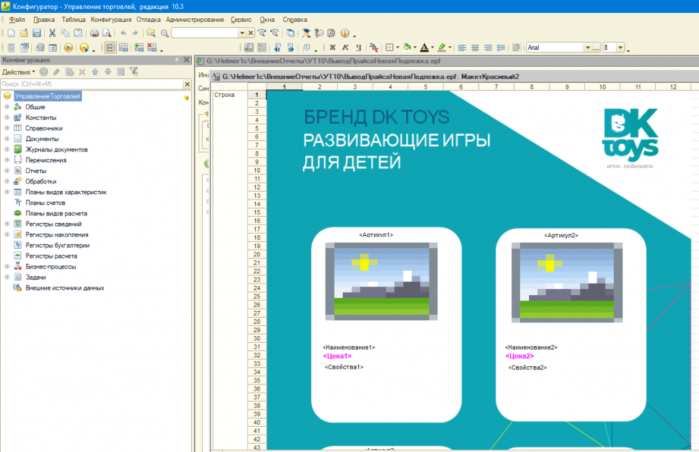Click the font ellipsis button

point(596,48)
